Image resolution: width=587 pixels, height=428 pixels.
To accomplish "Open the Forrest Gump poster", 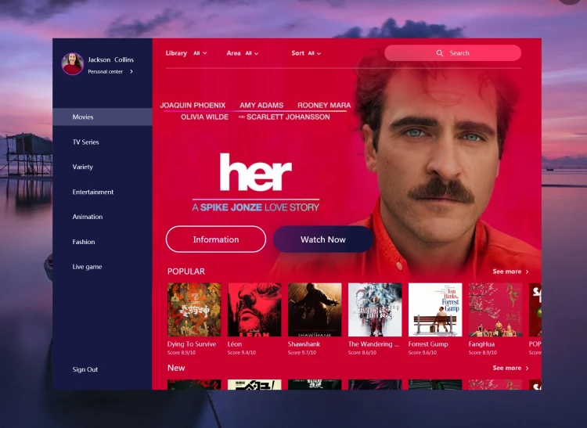I will tap(435, 310).
